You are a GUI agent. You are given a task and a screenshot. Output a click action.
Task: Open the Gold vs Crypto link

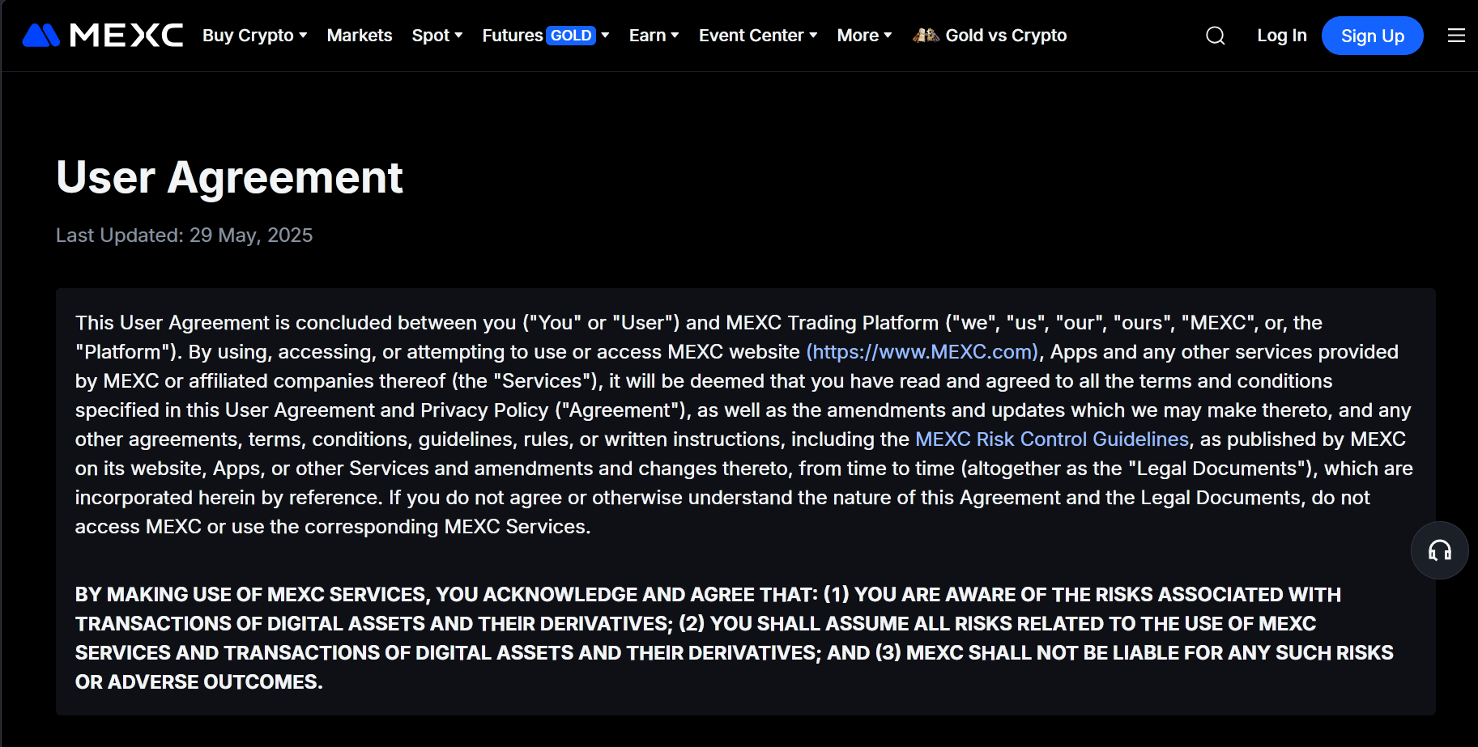[x=1006, y=36]
